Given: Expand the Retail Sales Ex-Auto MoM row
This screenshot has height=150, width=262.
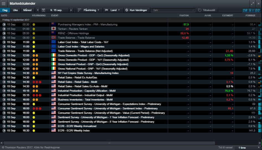Looking at the screenshot, I should click(x=4, y=86).
